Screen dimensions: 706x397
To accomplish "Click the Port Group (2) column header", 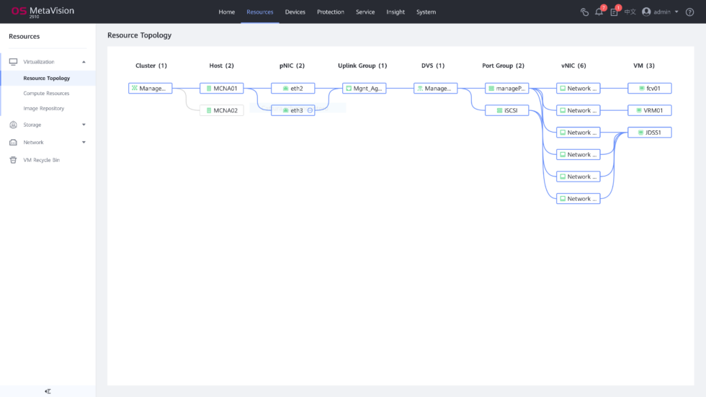I will [x=504, y=66].
